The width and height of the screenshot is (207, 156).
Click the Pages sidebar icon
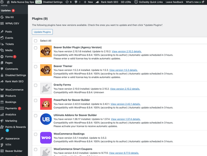tap(2, 63)
